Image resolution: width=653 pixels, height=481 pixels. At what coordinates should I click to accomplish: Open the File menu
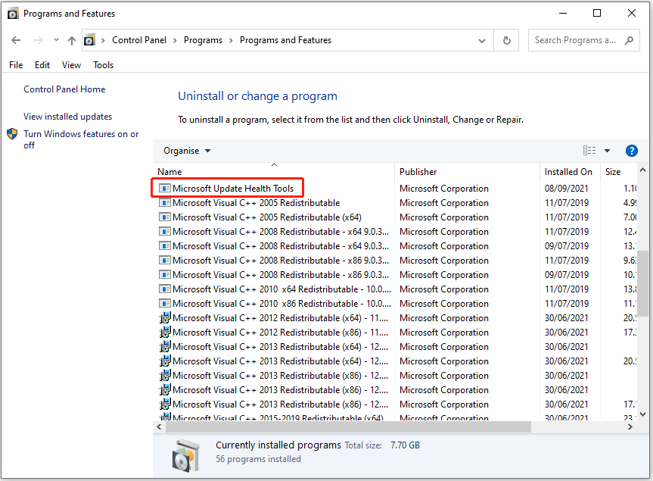16,65
